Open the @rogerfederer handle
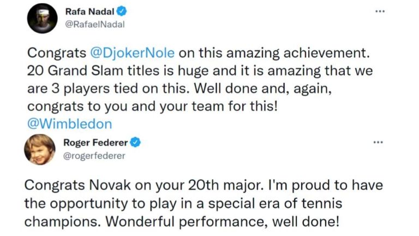 [x=94, y=156]
